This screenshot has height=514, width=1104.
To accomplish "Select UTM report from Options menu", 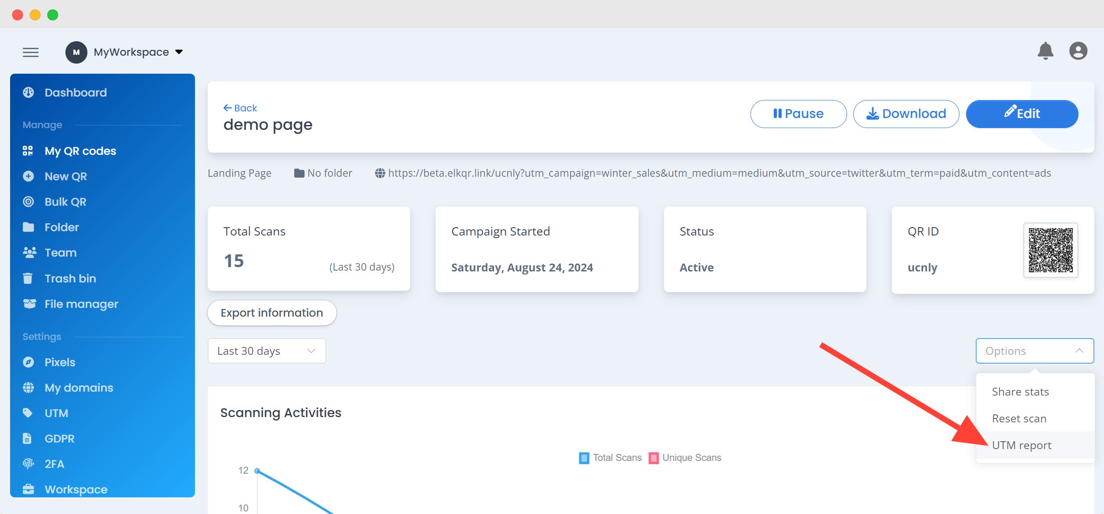I will point(1021,446).
